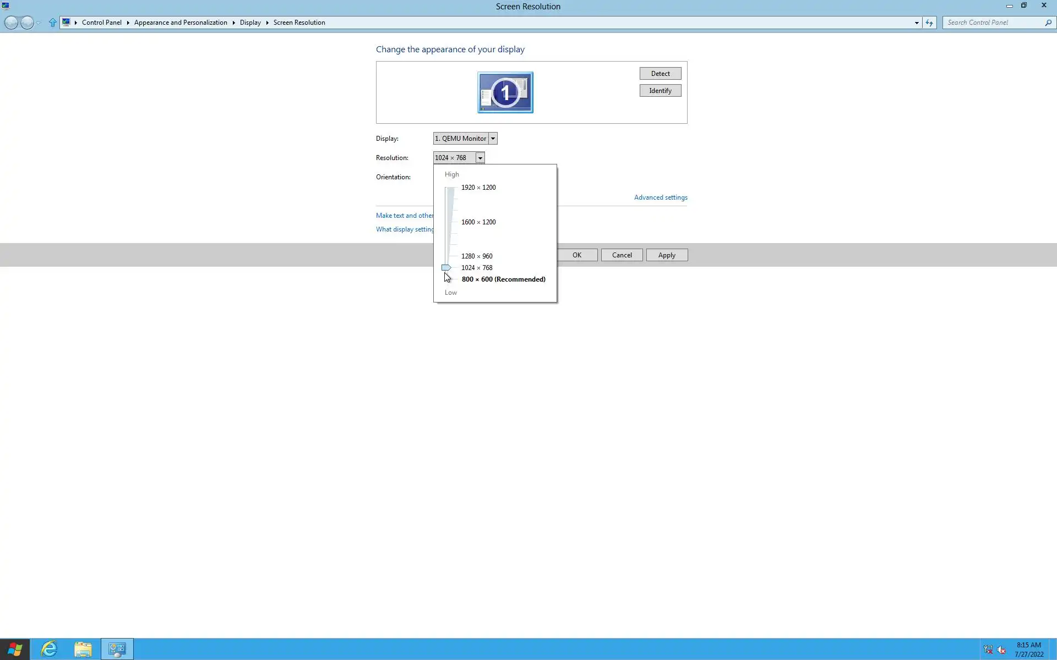Click the muted speaker tray icon
This screenshot has height=660, width=1057.
tap(1002, 650)
